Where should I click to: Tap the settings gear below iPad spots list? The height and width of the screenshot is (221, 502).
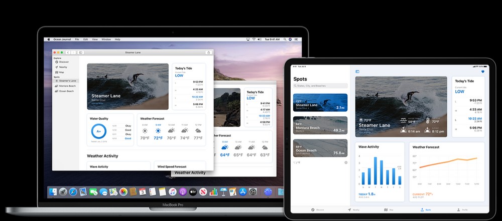click(345, 162)
